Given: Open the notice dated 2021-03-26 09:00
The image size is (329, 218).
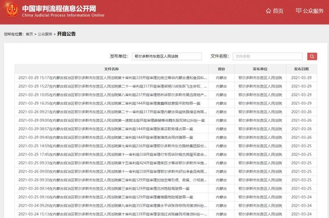Looking at the screenshot, I should tap(113, 171).
